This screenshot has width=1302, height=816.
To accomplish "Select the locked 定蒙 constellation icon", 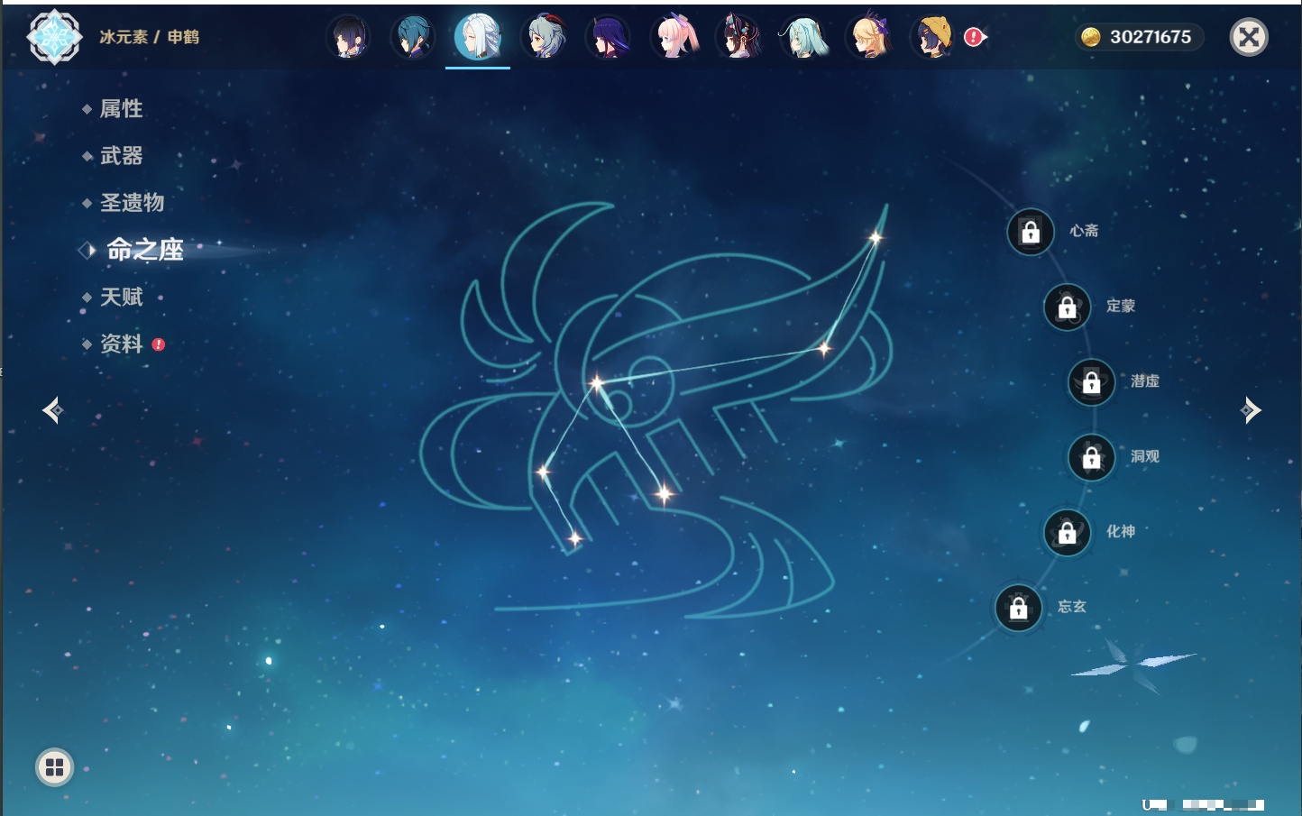I will [1067, 307].
